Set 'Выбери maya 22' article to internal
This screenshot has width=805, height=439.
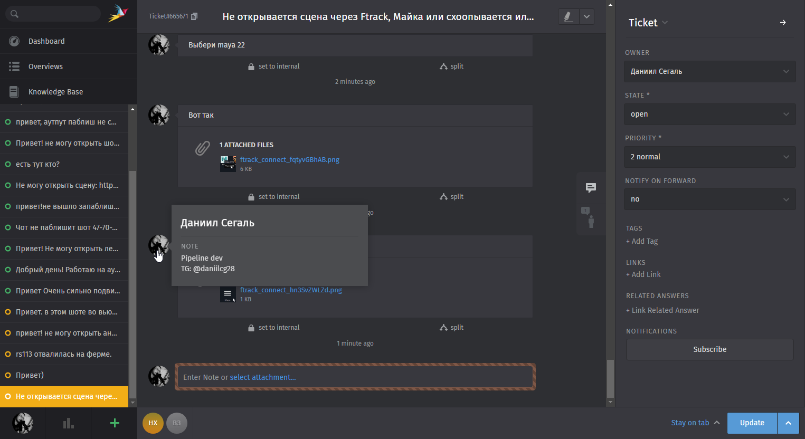click(273, 66)
